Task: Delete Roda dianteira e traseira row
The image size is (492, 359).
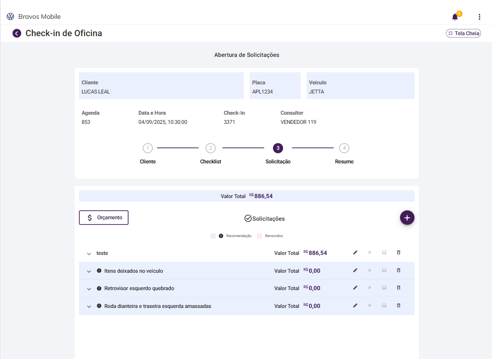Action: (x=399, y=306)
